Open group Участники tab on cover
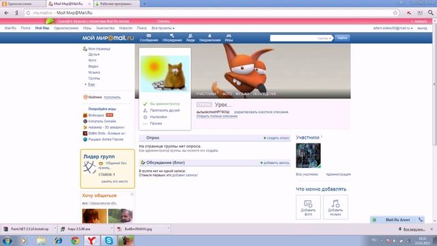The image size is (437, 246). coord(206,94)
